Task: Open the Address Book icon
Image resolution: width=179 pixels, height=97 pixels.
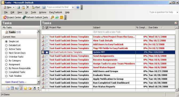Action: click(44, 7)
